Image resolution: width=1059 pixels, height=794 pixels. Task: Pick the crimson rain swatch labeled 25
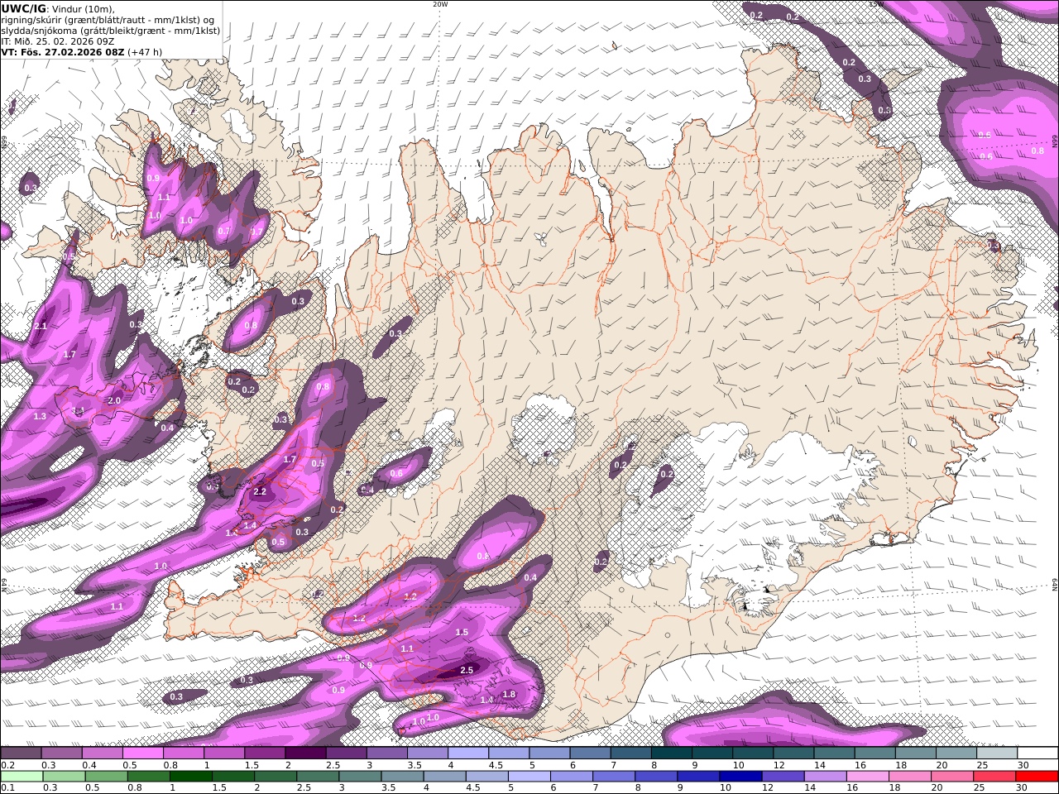(x=994, y=777)
